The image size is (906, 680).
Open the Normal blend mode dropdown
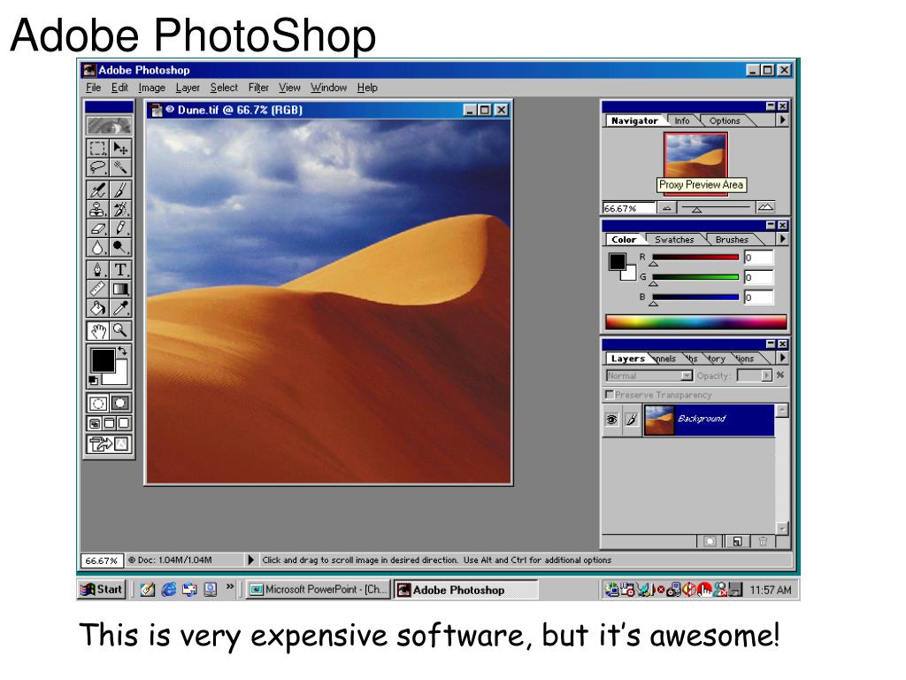pyautogui.click(x=649, y=375)
